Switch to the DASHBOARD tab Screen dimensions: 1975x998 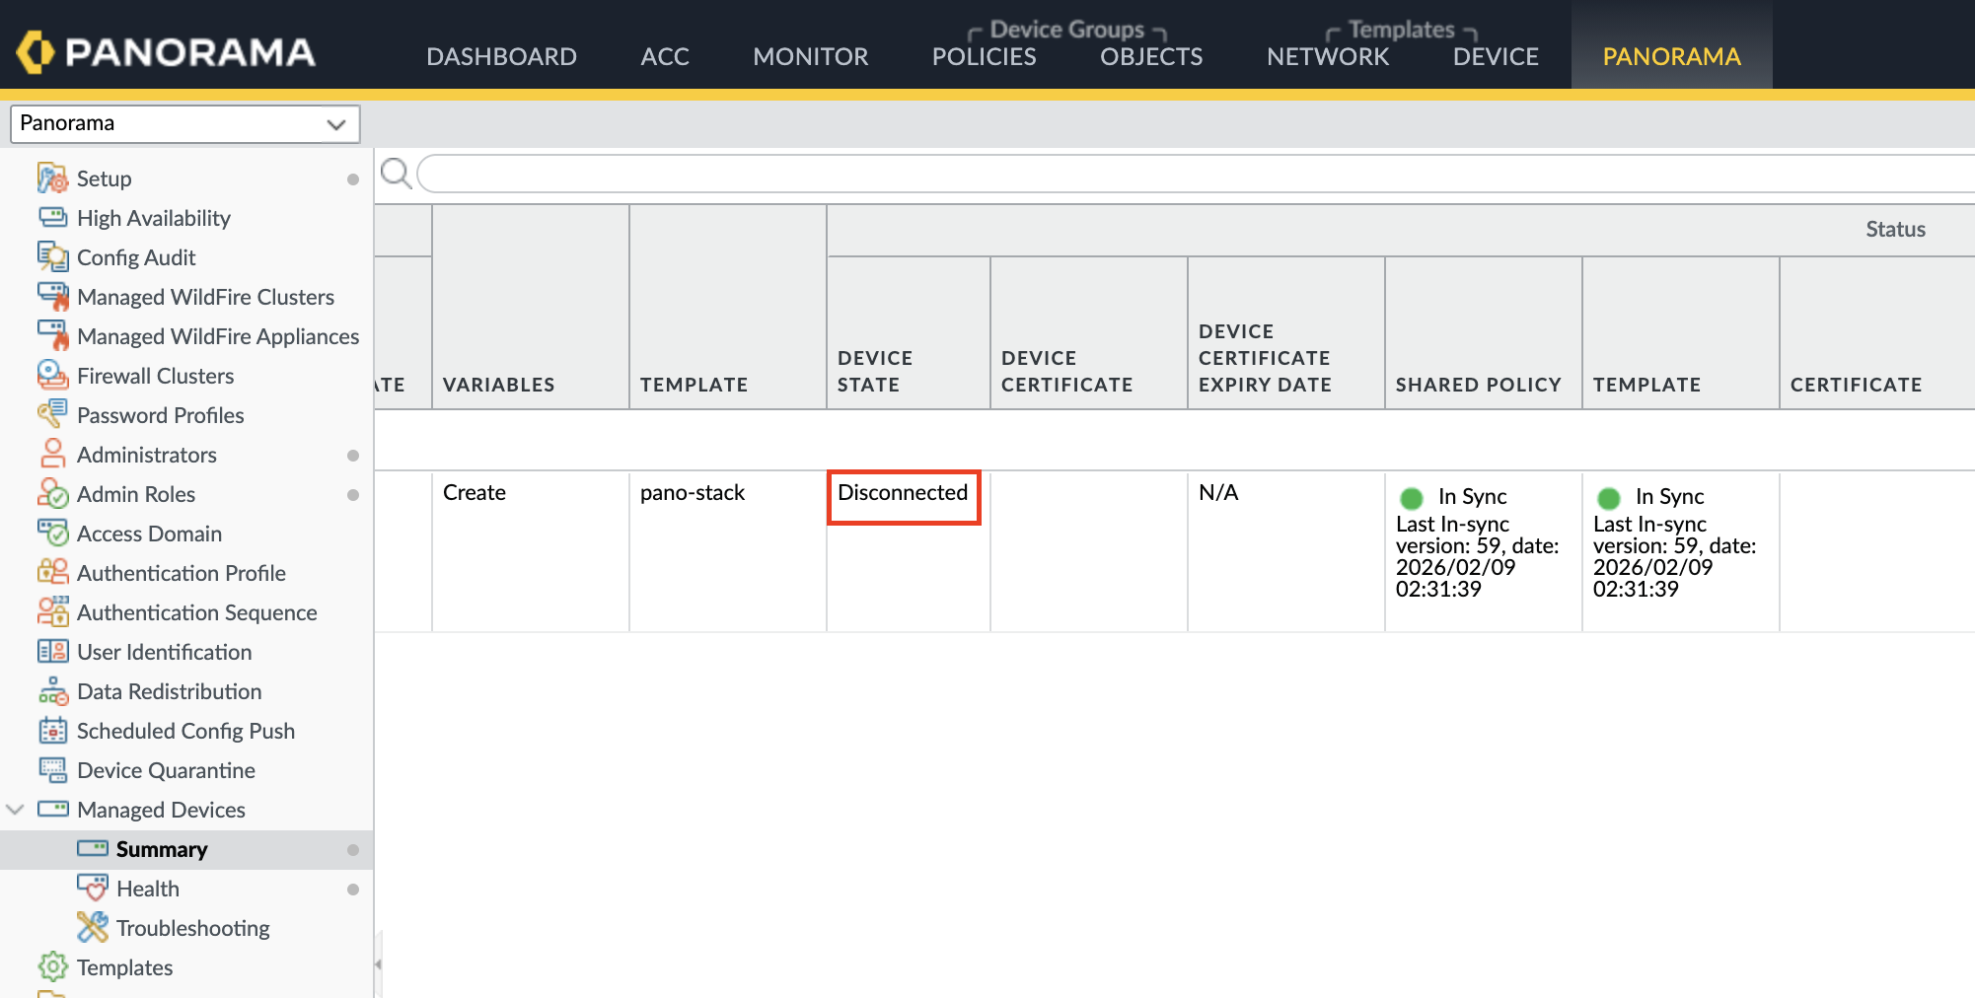(502, 56)
